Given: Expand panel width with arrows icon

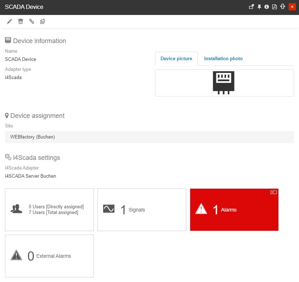Looking at the screenshot, I should 283,7.
